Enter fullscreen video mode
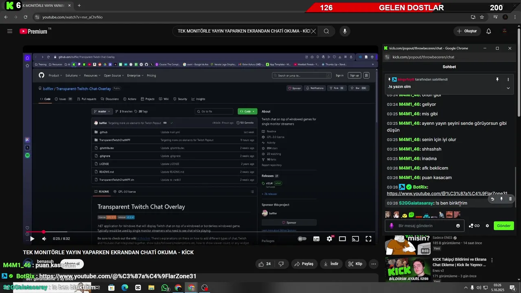521x293 pixels. (x=368, y=239)
